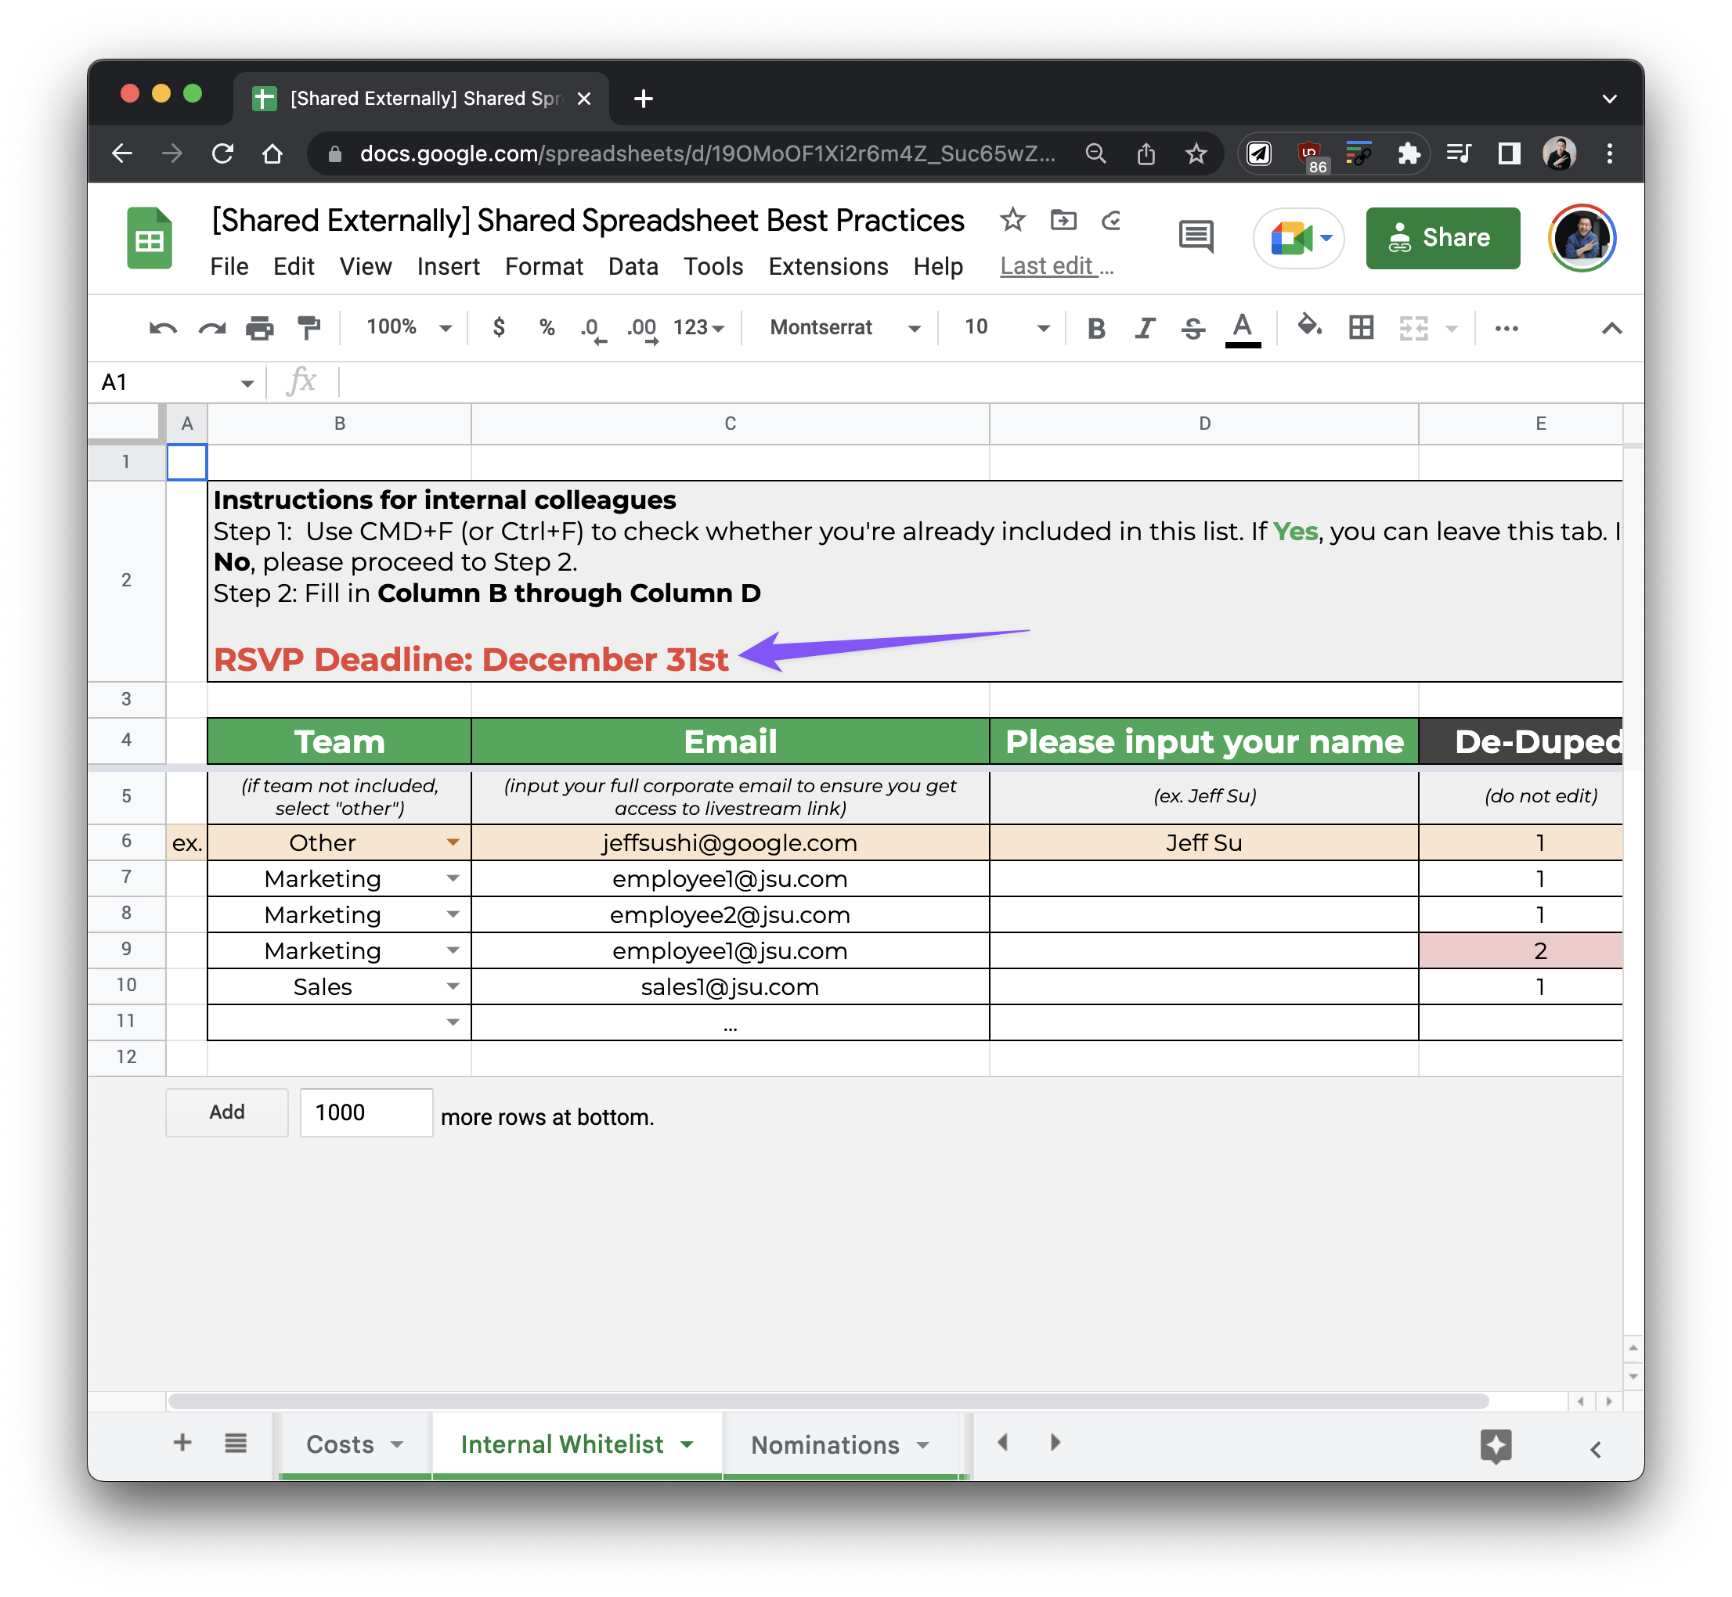Toggle bold formatting
The image size is (1732, 1597).
coord(1096,327)
